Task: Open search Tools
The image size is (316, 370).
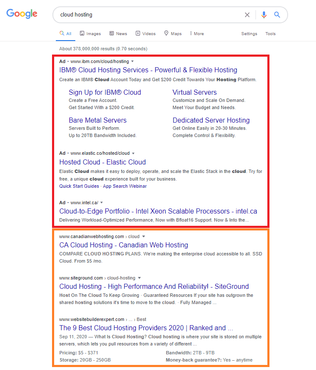Action: point(270,34)
